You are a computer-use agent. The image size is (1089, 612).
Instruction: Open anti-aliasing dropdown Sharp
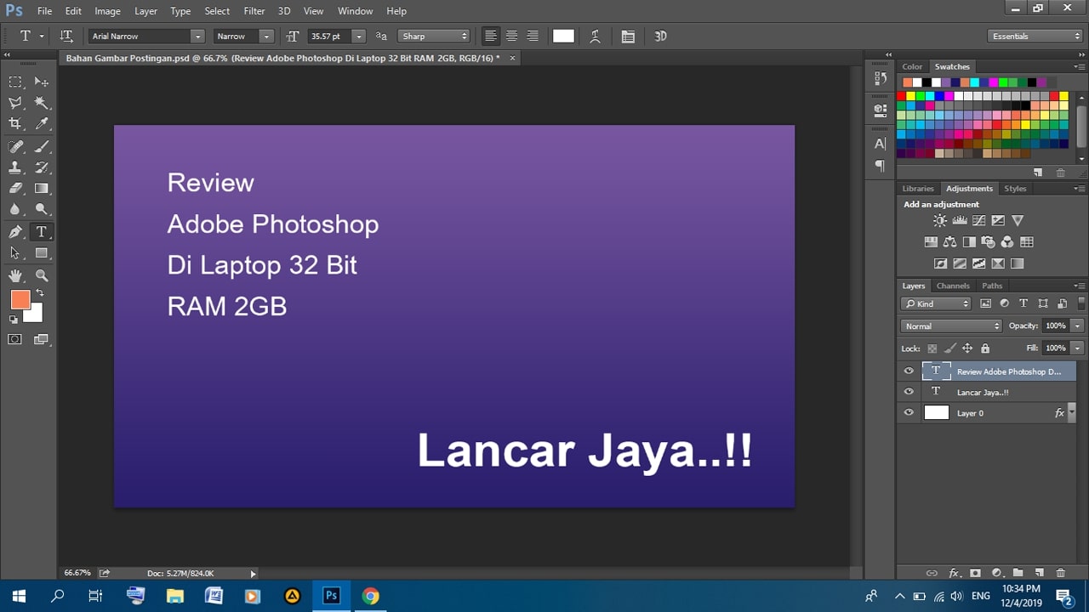(x=434, y=36)
